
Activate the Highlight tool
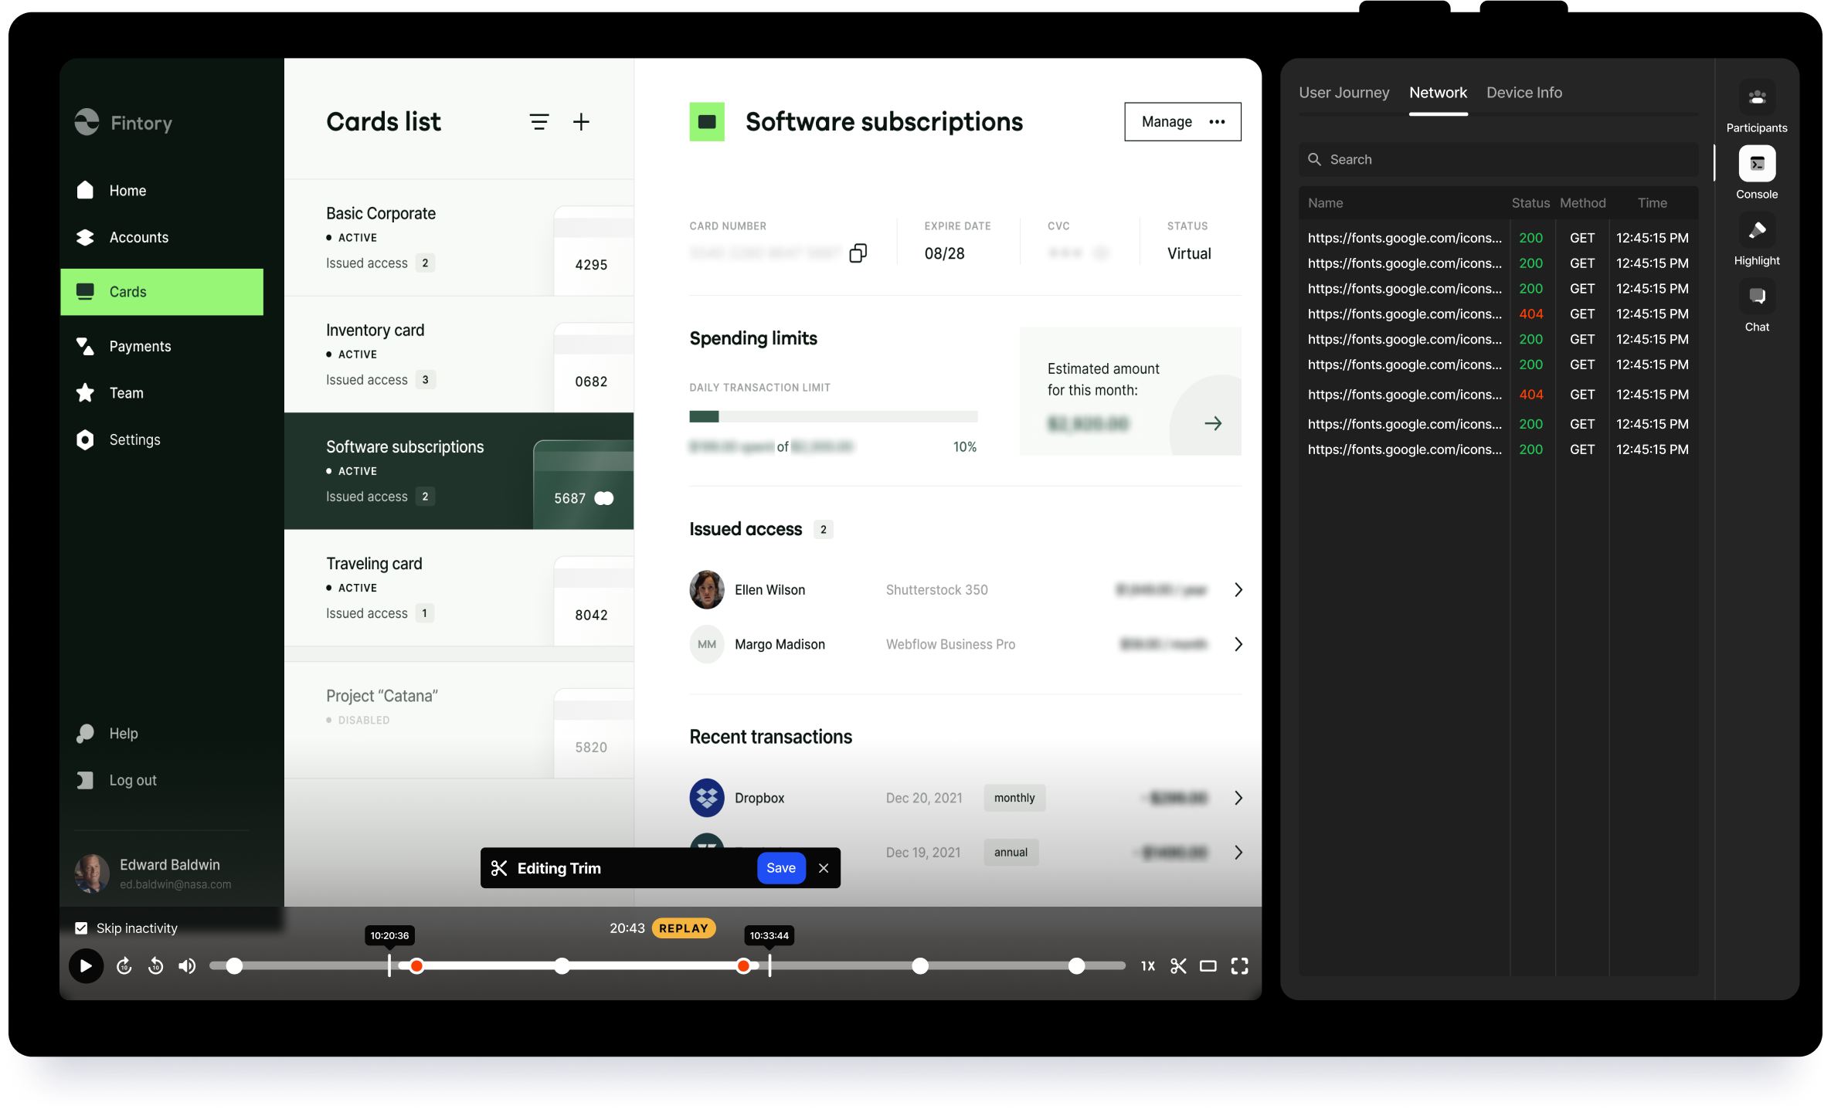coord(1756,231)
